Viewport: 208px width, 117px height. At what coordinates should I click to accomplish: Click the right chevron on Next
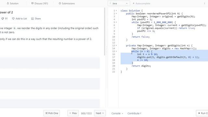103,113
